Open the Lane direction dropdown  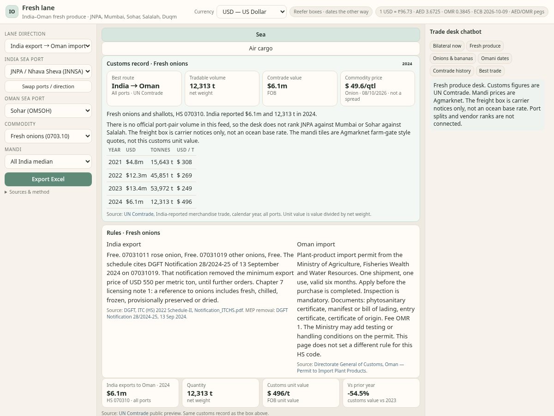(x=48, y=46)
